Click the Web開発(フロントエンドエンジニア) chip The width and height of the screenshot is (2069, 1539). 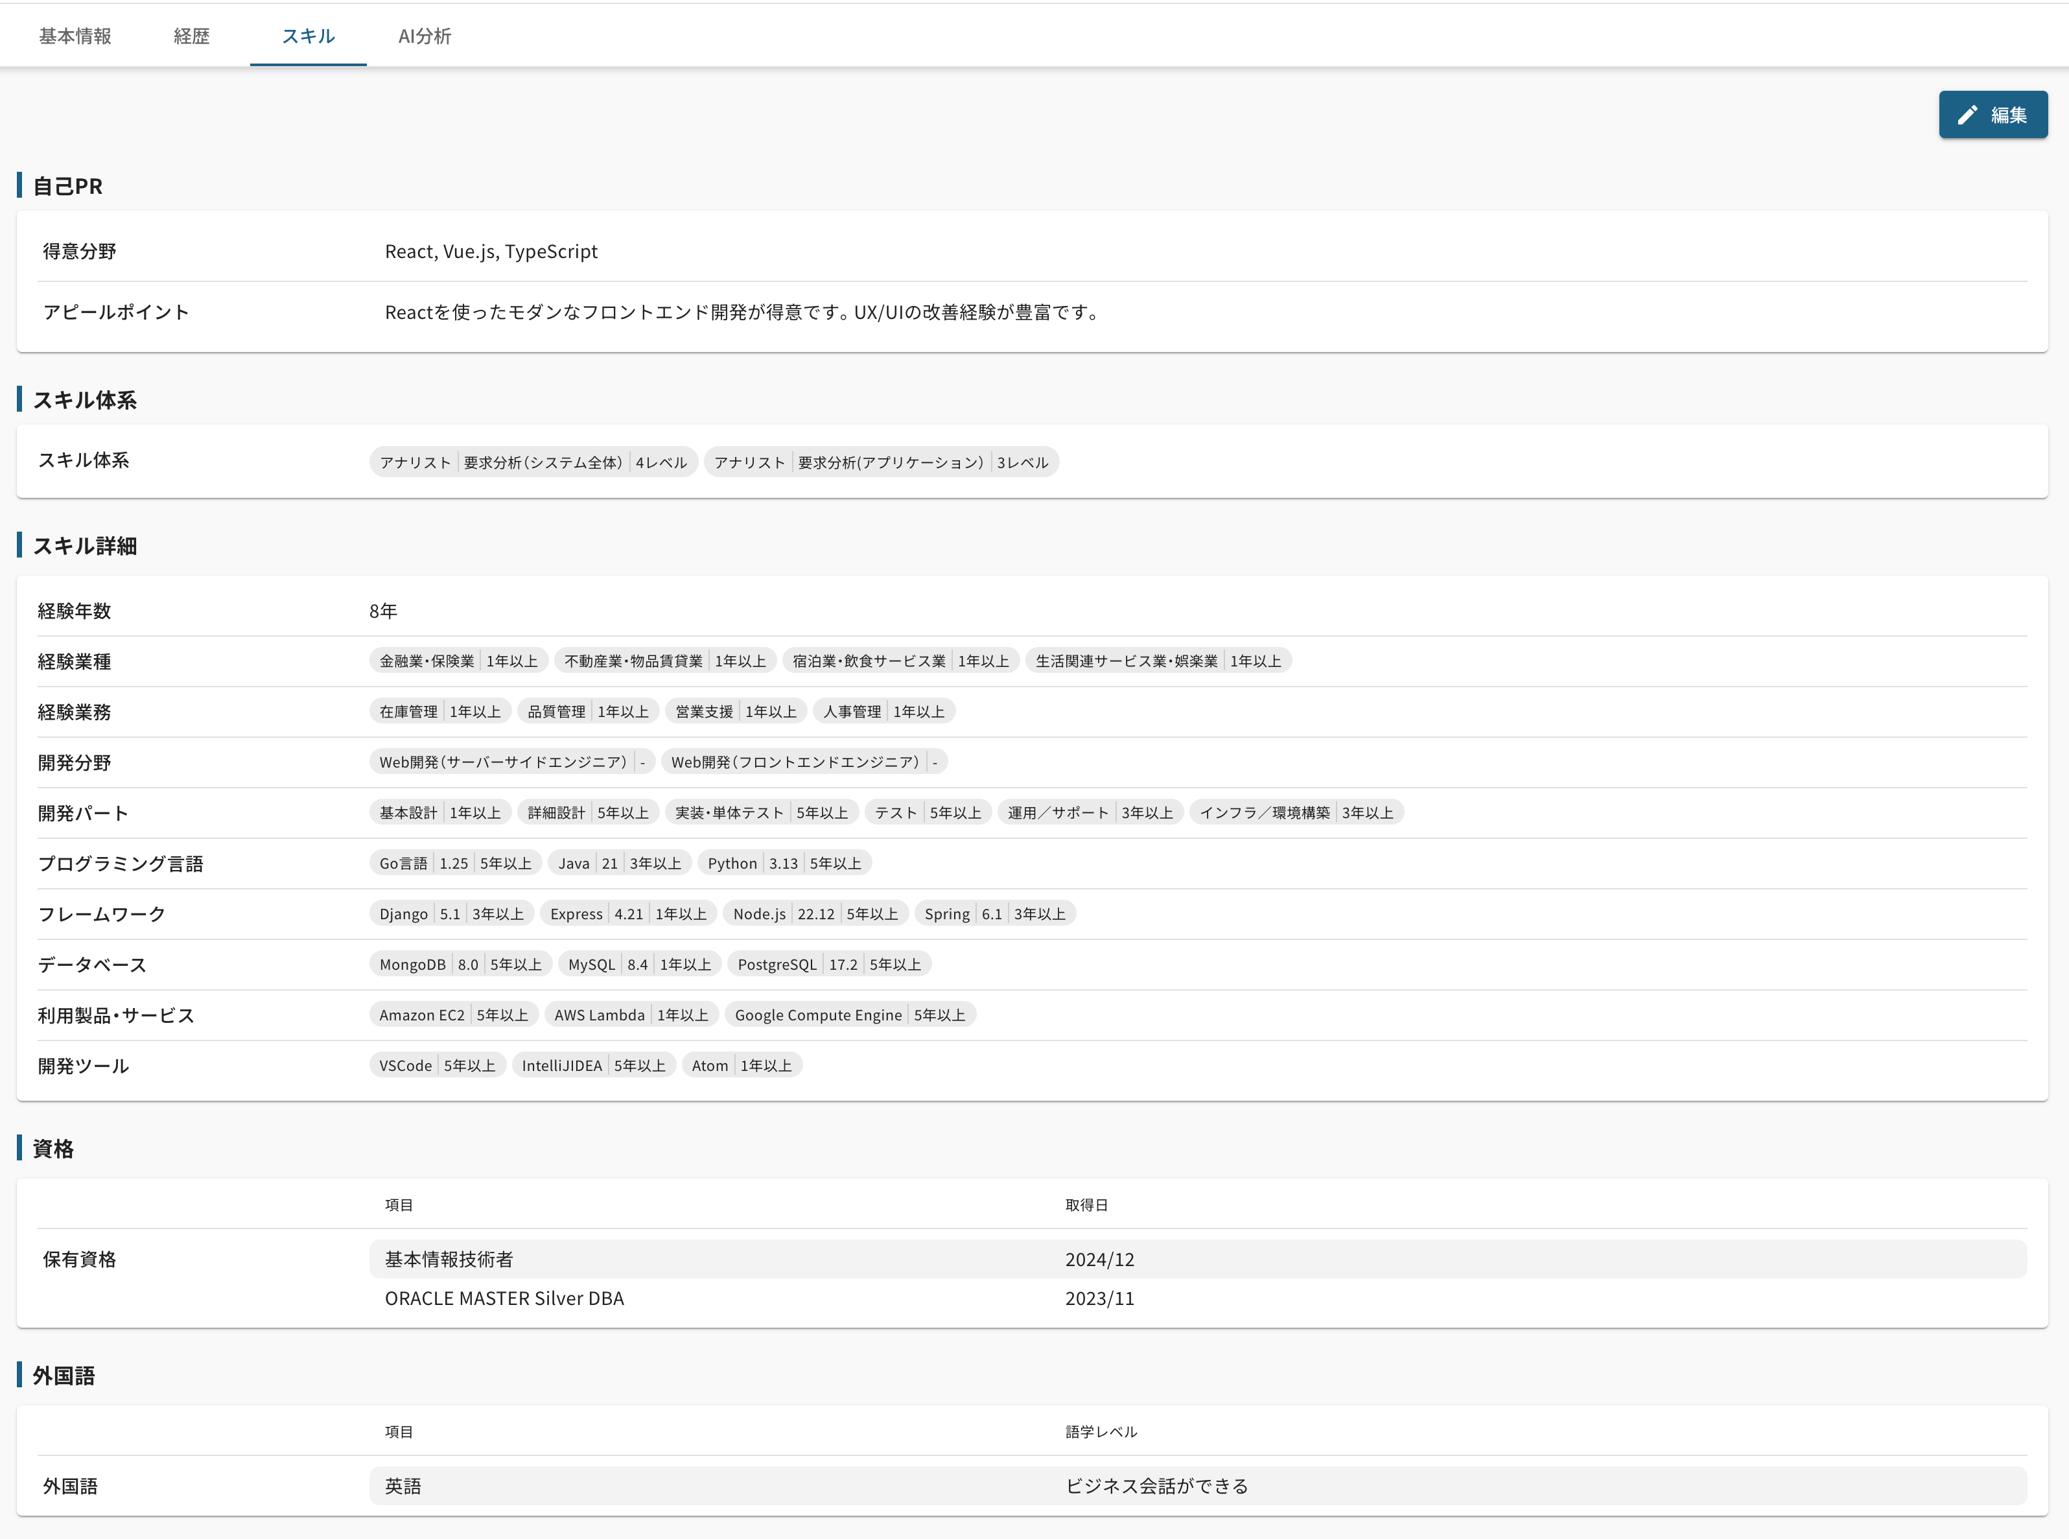click(804, 761)
